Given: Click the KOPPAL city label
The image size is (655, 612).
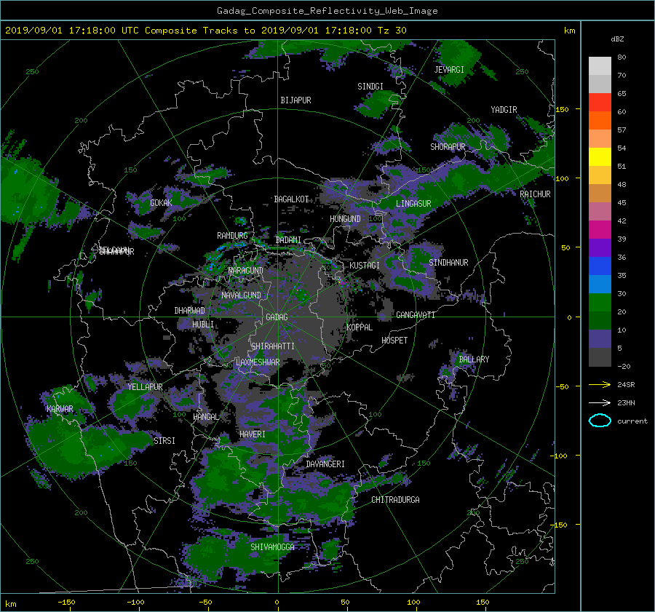Looking at the screenshot, I should coord(360,327).
